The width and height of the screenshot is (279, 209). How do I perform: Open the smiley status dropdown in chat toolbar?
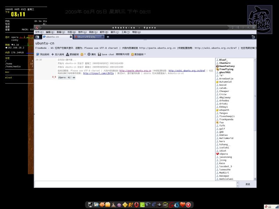tap(83, 54)
